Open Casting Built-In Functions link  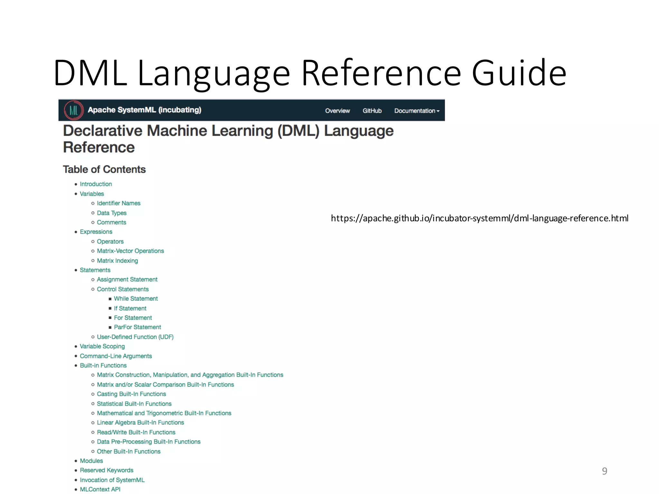[131, 394]
